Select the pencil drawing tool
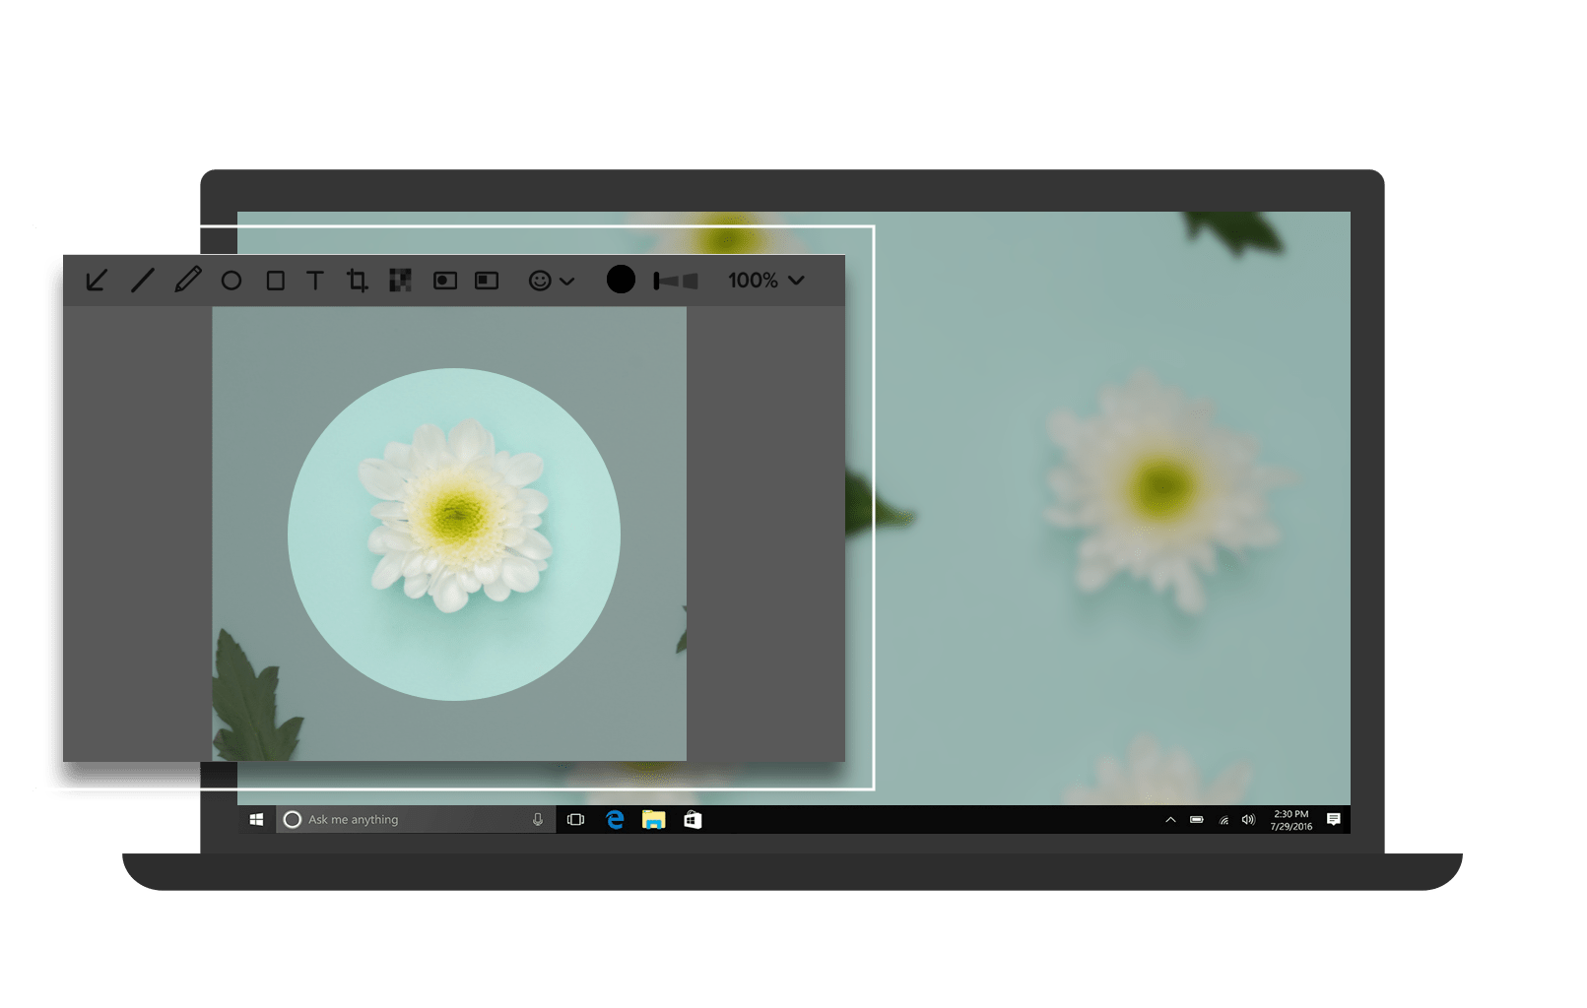This screenshot has width=1587, height=1008. point(187,281)
